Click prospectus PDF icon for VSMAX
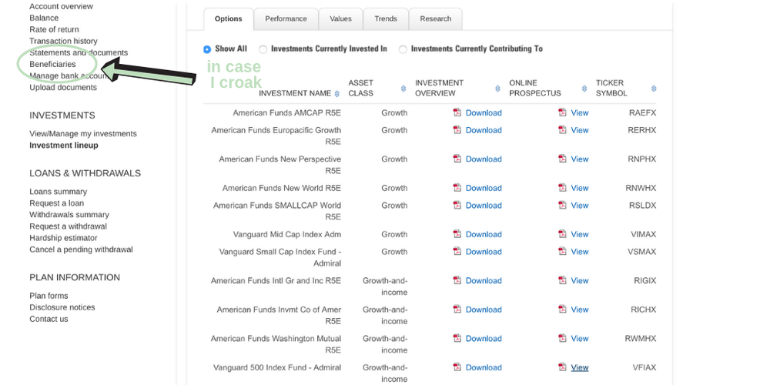Screen dimensions: 770x385 point(562,251)
